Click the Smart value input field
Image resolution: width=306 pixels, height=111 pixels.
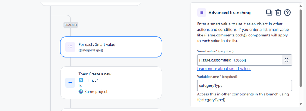pos(240,60)
